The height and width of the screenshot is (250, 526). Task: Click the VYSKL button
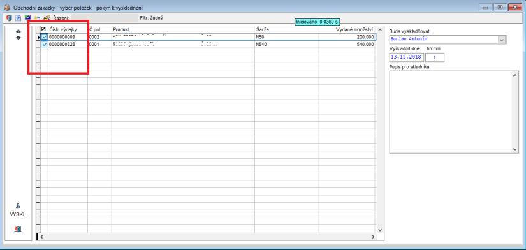click(x=18, y=215)
